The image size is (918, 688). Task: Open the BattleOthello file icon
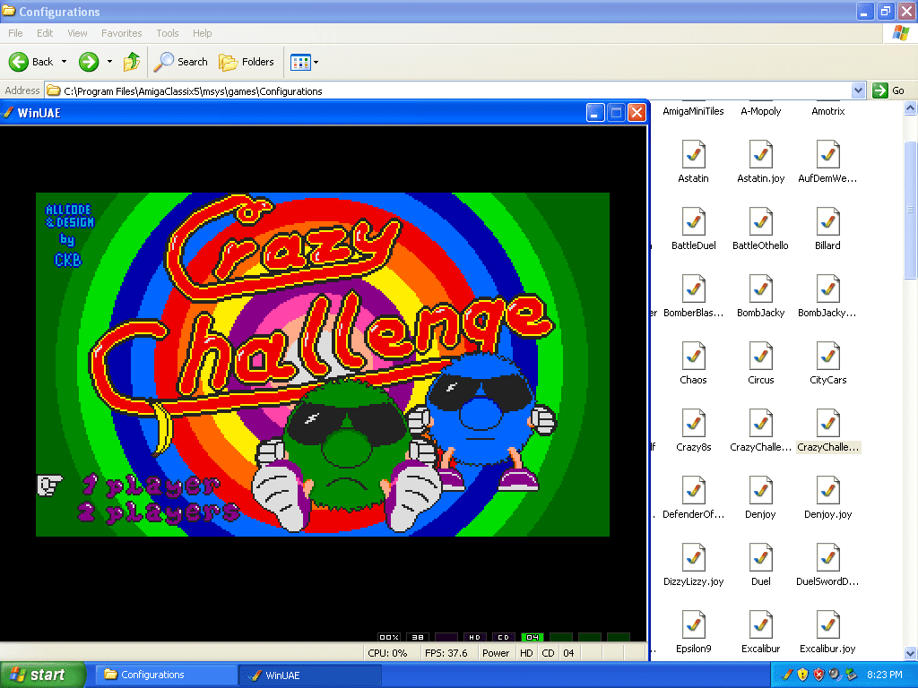760,222
